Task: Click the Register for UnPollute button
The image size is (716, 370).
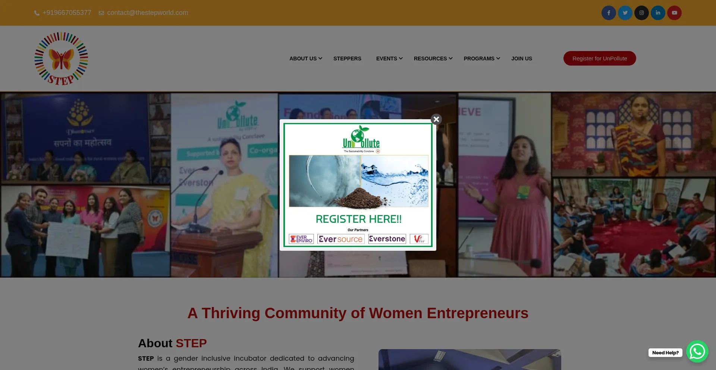Action: [x=600, y=58]
